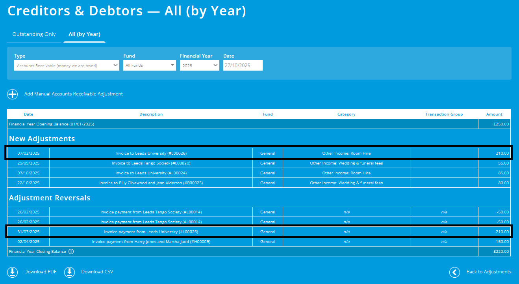Click the Download PDF download icon

tap(12, 272)
